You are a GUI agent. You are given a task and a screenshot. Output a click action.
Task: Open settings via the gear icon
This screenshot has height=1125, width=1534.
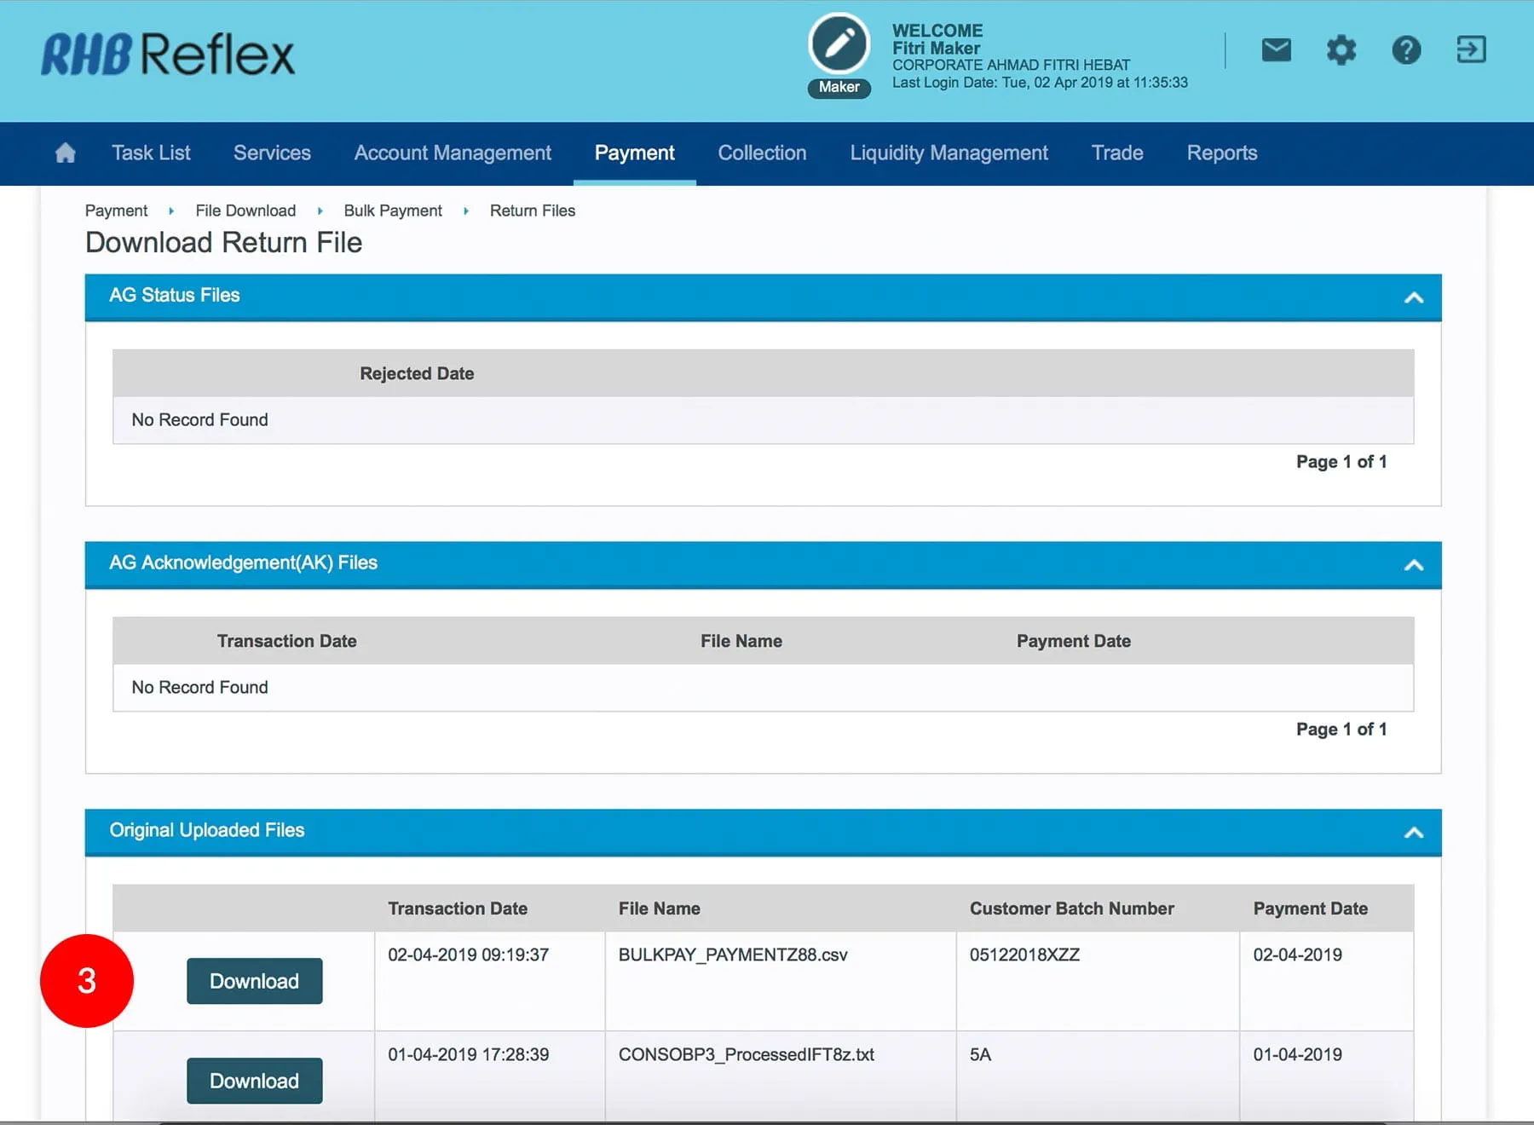pos(1341,50)
